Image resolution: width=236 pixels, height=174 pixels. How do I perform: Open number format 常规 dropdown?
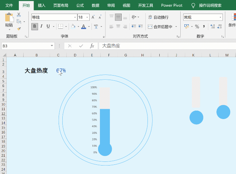pyautogui.click(x=221, y=17)
